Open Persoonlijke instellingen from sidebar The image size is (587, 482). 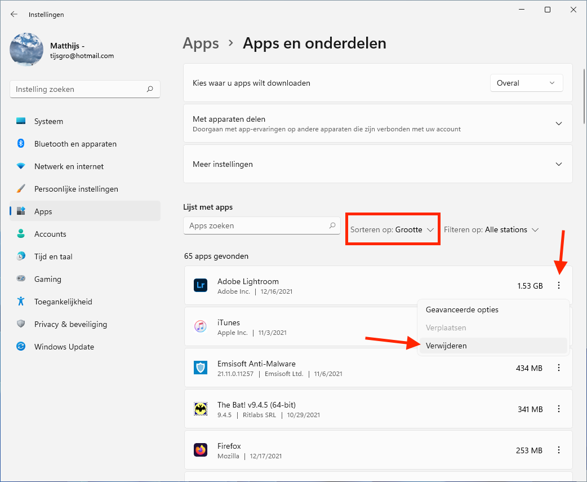point(76,189)
